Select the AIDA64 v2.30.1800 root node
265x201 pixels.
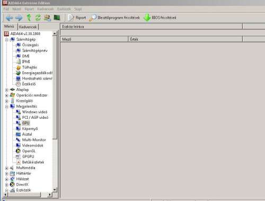click(25, 33)
